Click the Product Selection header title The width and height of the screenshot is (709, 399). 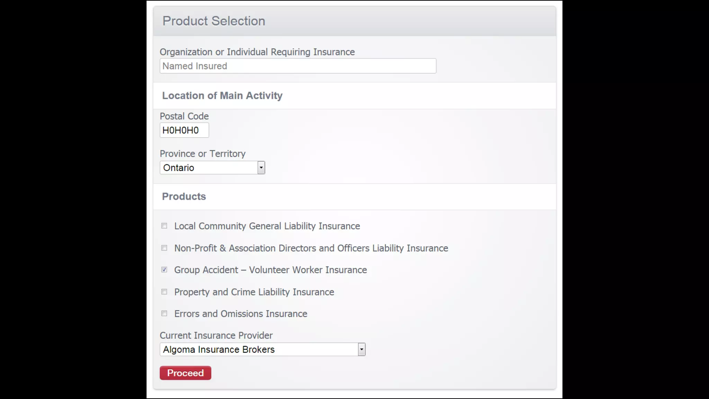[214, 21]
